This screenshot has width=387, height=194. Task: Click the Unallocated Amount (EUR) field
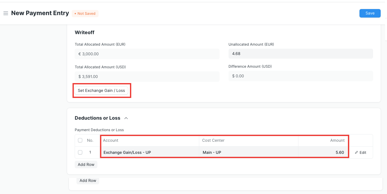pos(301,53)
